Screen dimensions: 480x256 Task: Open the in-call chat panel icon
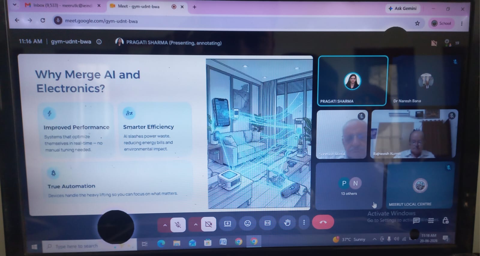tap(416, 221)
